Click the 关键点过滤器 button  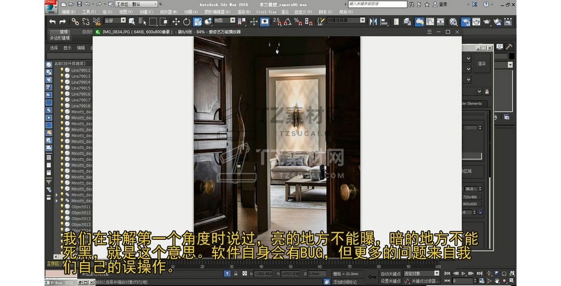[x=426, y=281]
